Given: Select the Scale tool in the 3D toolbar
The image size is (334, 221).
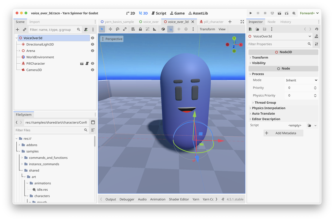Looking at the screenshot, I should (x=124, y=29).
